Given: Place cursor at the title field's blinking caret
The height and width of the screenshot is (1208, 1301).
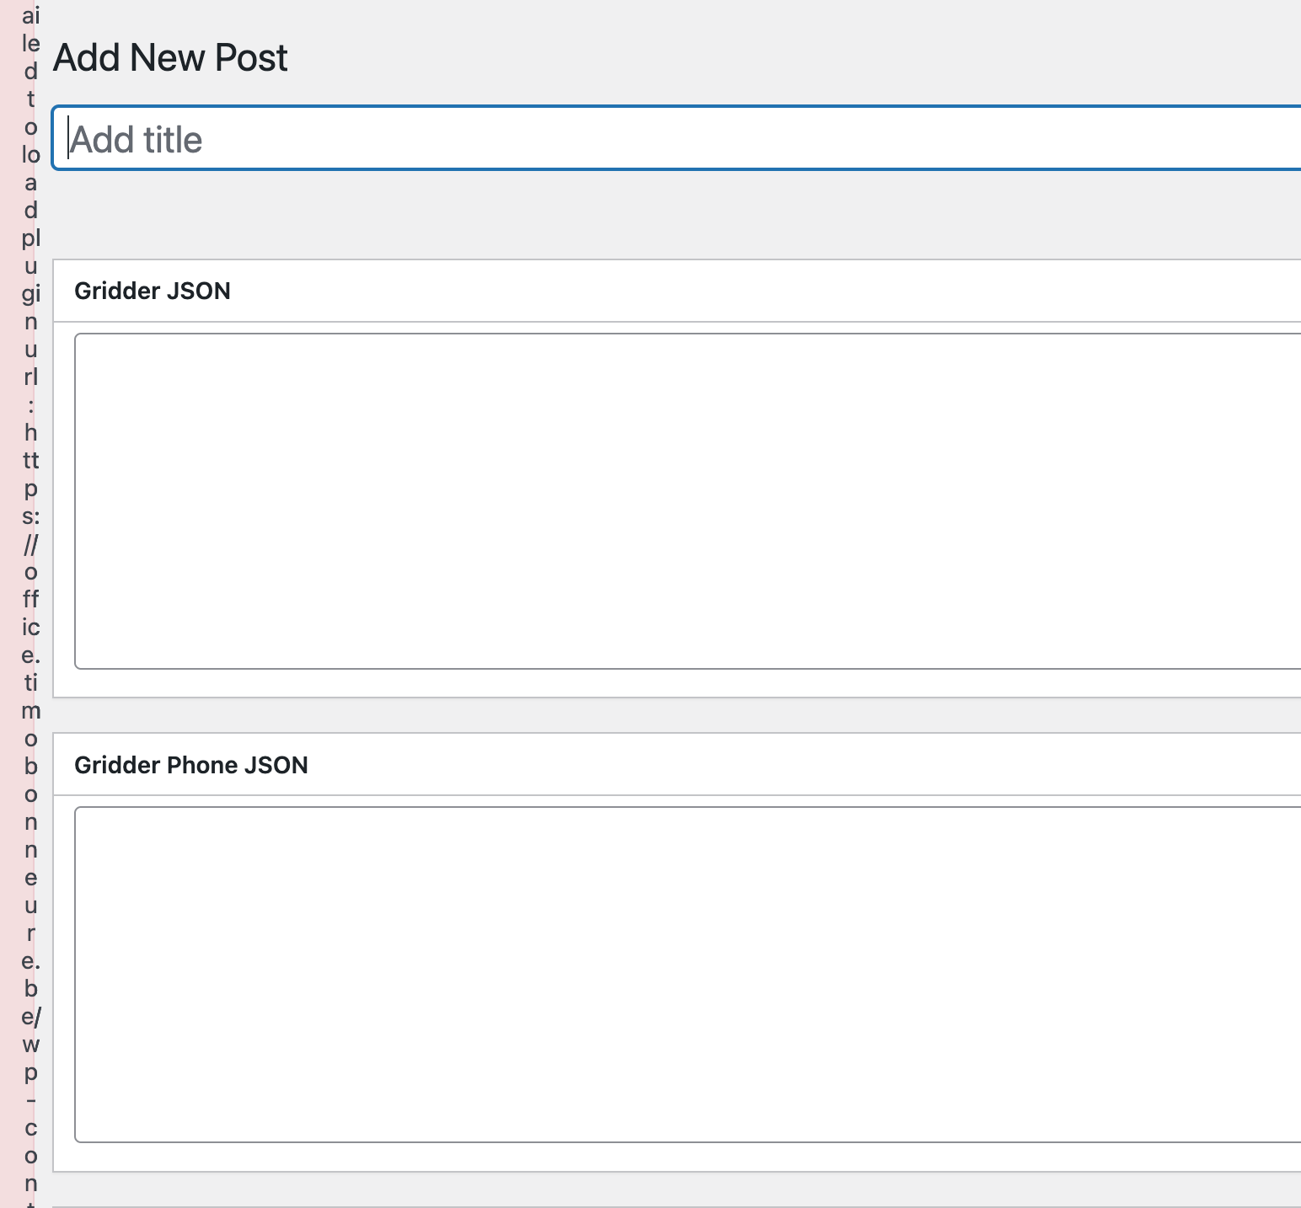Looking at the screenshot, I should [x=68, y=139].
